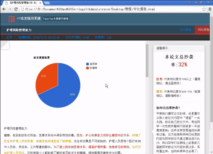Click the Chrome user profile icon
This screenshot has width=213, height=154.
(x=189, y=2)
